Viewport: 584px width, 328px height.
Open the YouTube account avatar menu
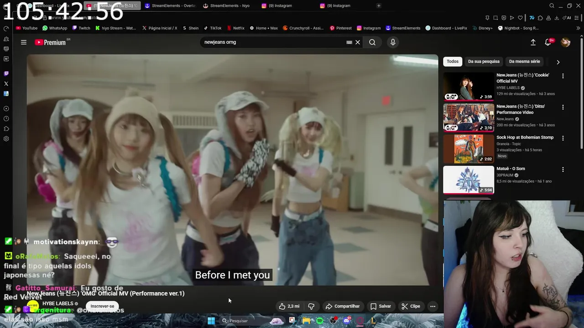coord(565,42)
